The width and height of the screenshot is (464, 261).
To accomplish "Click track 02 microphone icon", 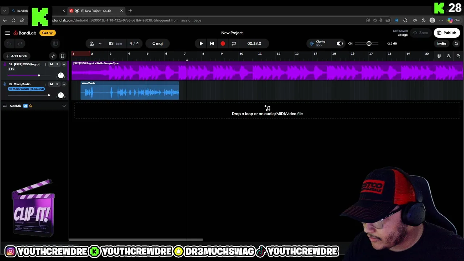I will tap(5, 84).
